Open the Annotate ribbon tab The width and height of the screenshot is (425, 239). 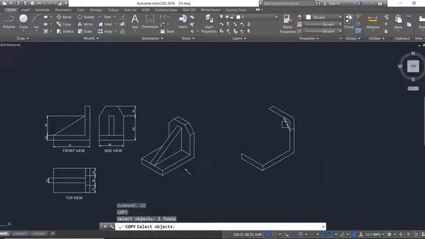coord(42,10)
